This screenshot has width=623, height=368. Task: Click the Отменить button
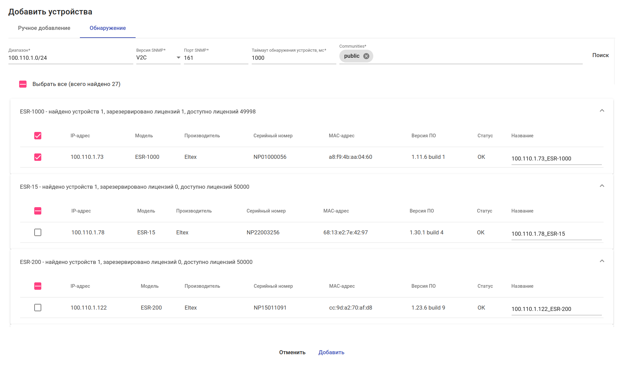click(292, 352)
